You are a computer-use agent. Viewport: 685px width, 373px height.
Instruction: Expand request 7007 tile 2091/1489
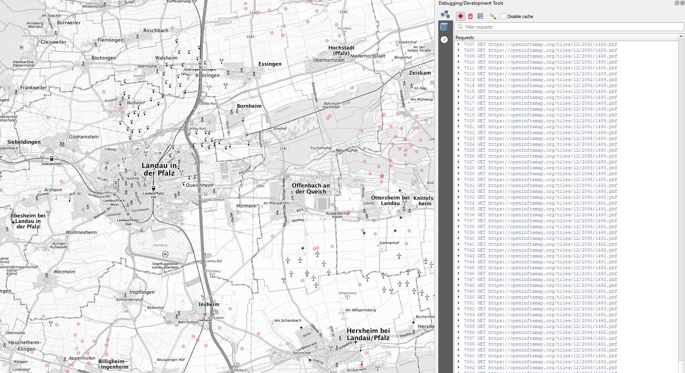coord(459,44)
